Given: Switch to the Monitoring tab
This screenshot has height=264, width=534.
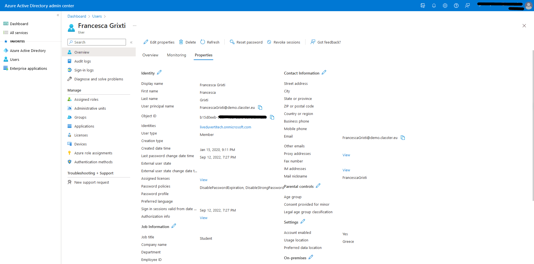Looking at the screenshot, I should coord(176,55).
